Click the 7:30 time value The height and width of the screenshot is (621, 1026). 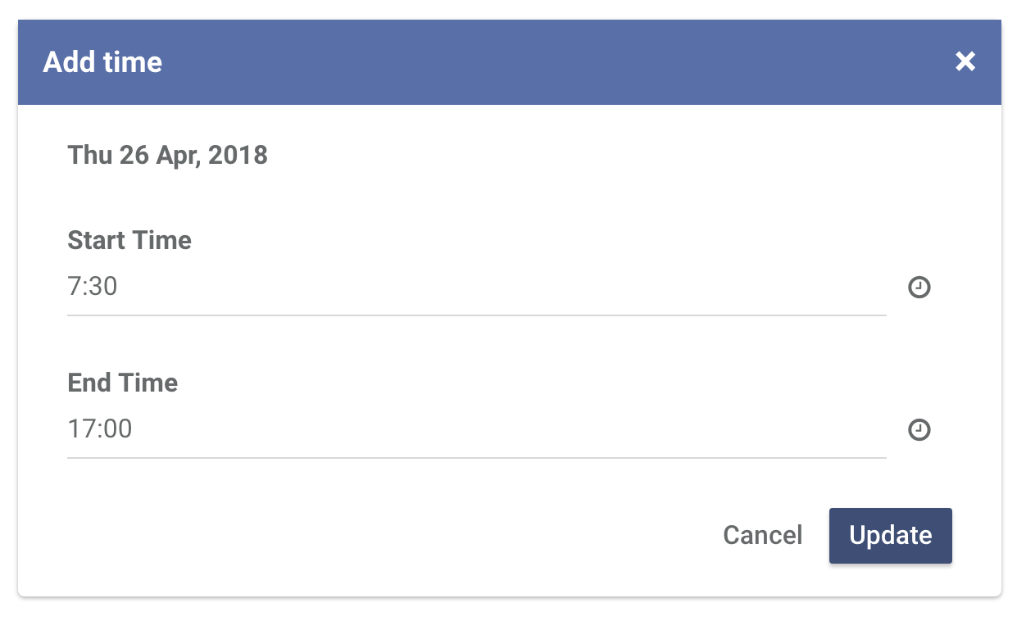point(93,287)
